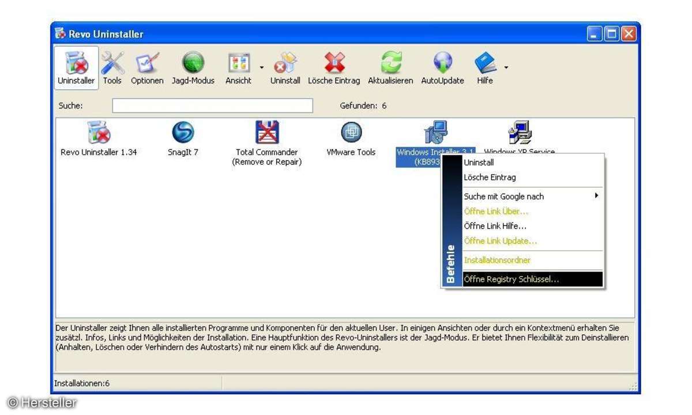
Task: Click the Gefunden: 6 counter text
Action: (363, 106)
